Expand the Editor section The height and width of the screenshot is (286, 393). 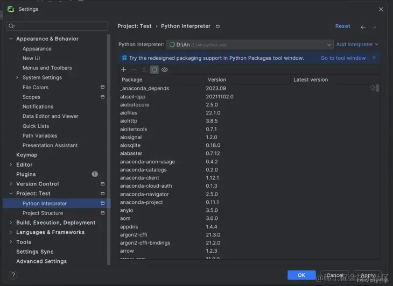click(11, 165)
